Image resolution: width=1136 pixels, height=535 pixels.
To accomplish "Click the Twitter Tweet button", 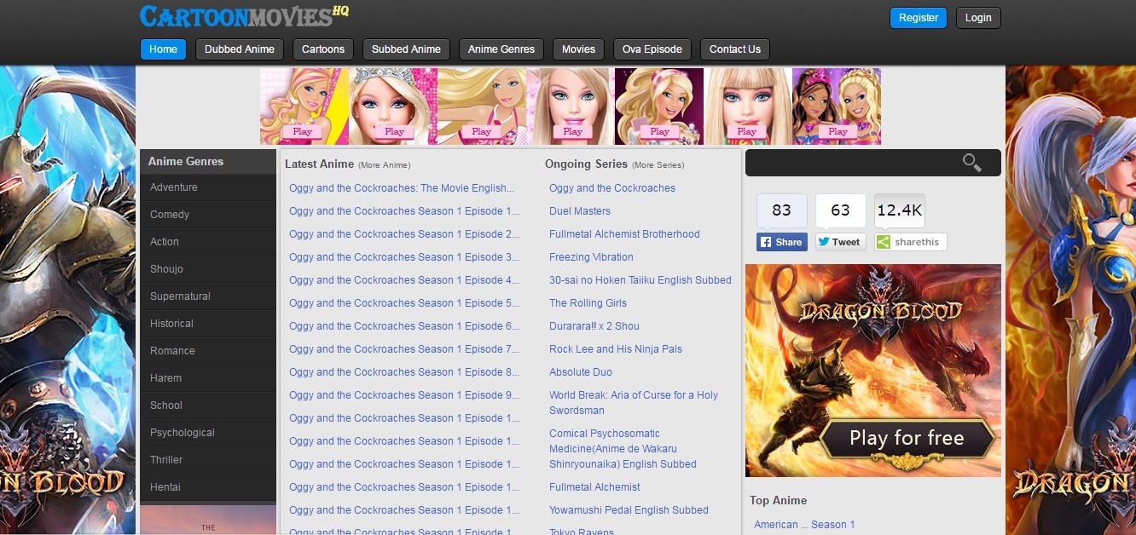I will pos(840,242).
